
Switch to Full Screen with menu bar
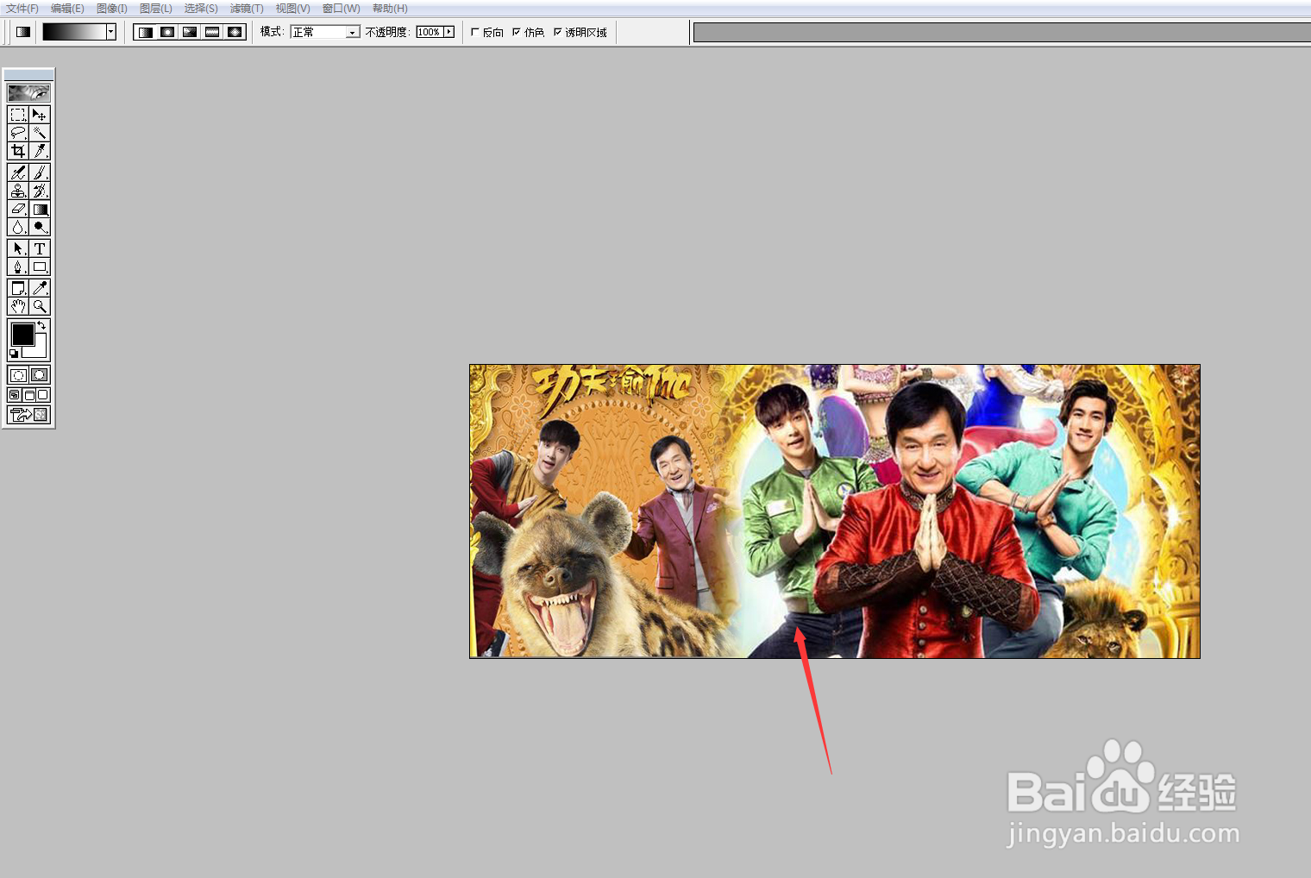pyautogui.click(x=28, y=395)
